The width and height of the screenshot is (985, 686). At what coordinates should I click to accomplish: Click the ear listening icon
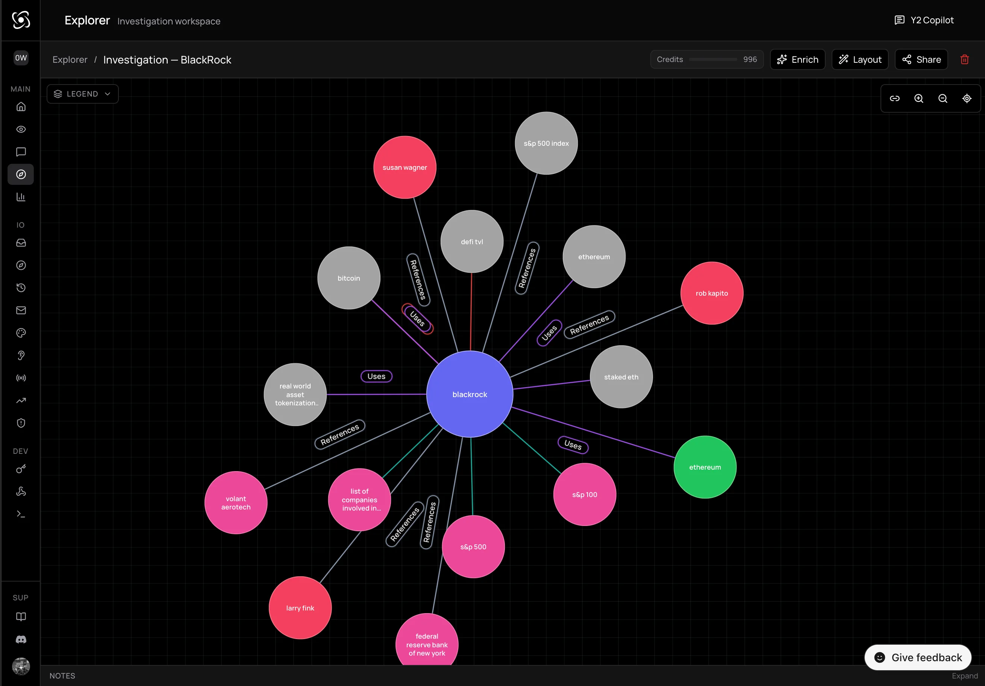[x=21, y=355]
